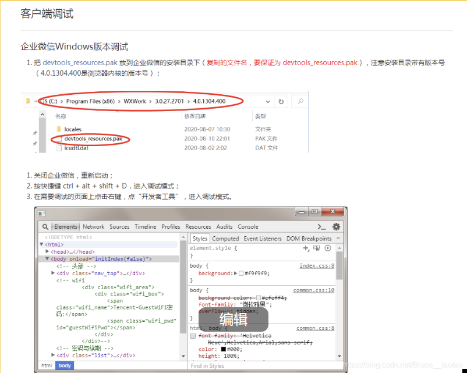Open the index.css:8 source link

(x=317, y=265)
